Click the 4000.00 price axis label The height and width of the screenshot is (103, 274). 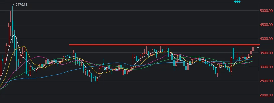266,39
